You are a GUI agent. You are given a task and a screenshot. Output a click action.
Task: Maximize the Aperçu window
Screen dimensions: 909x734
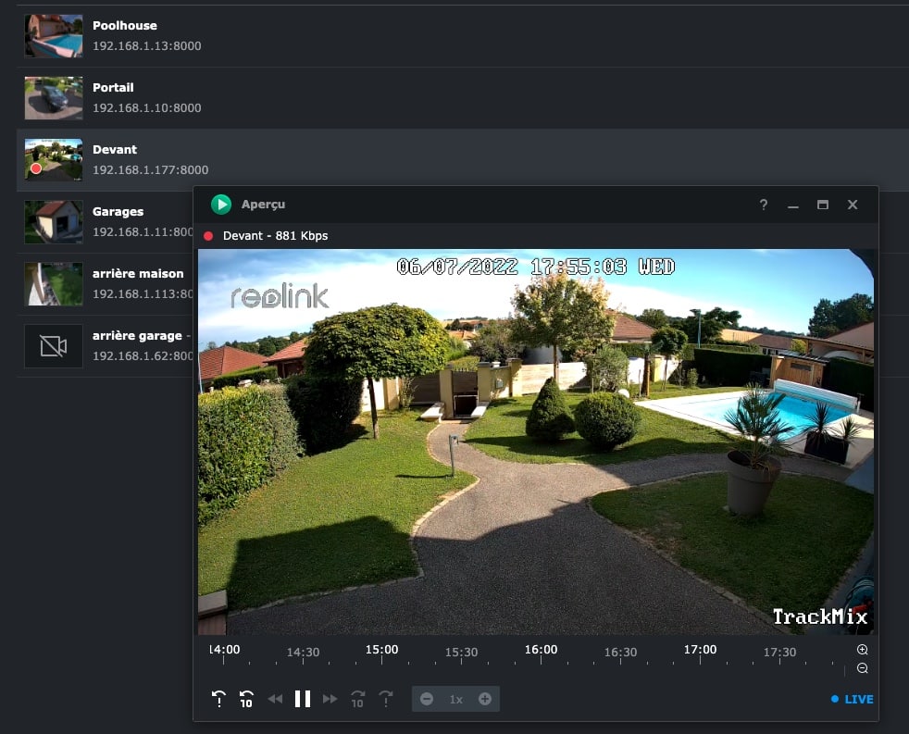[x=823, y=205]
